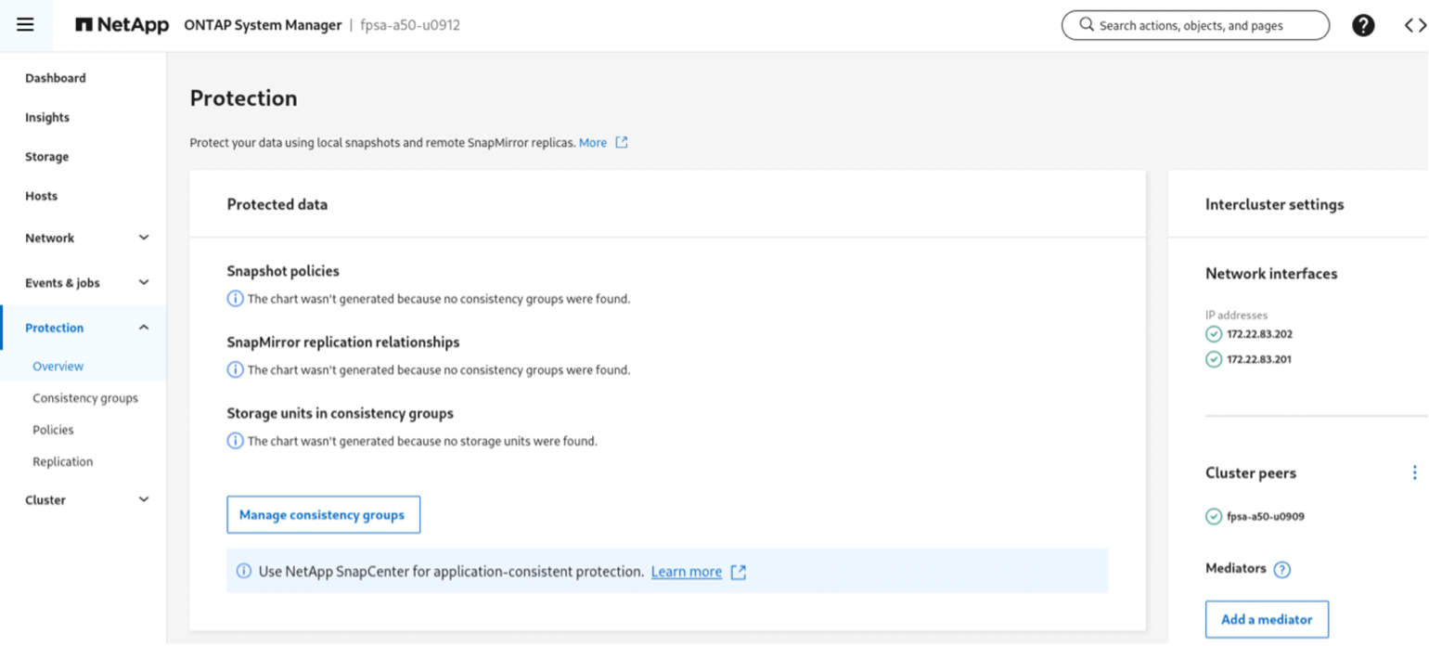Open the help question mark icon
This screenshot has width=1429, height=646.
coord(1363,26)
